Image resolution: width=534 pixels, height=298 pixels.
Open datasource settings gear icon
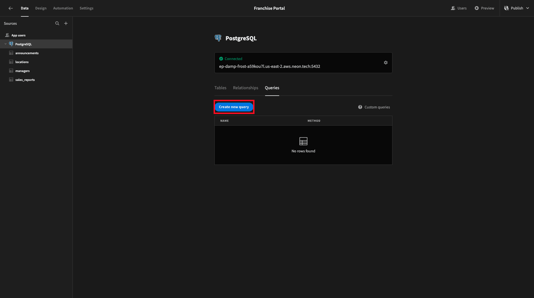click(x=386, y=63)
